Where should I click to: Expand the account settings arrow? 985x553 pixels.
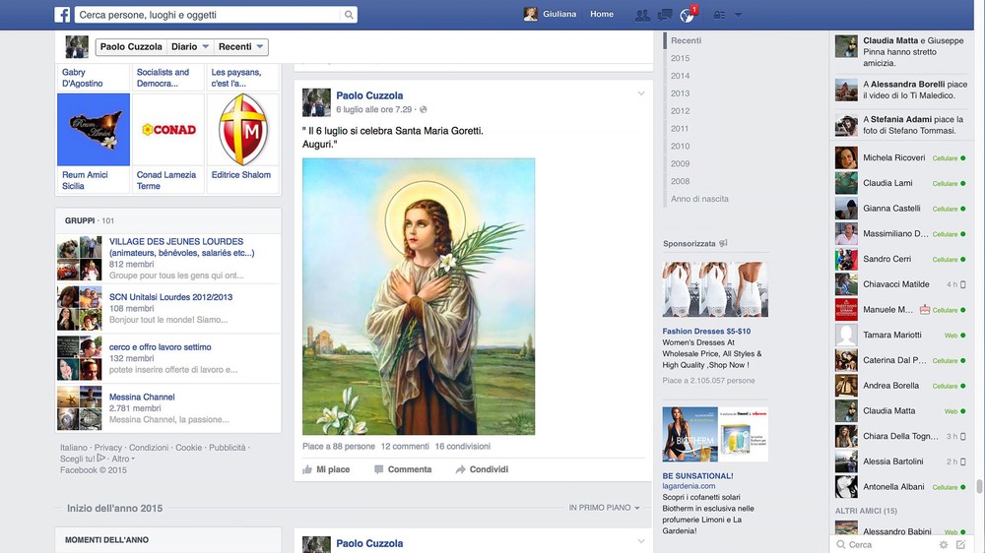pyautogui.click(x=738, y=15)
